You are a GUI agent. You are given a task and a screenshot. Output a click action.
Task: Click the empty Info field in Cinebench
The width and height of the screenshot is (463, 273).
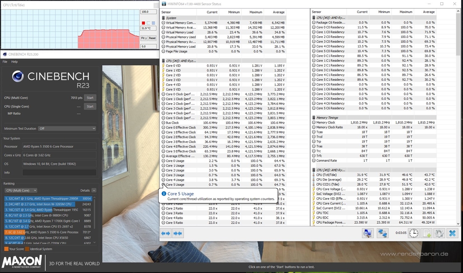coord(59,172)
